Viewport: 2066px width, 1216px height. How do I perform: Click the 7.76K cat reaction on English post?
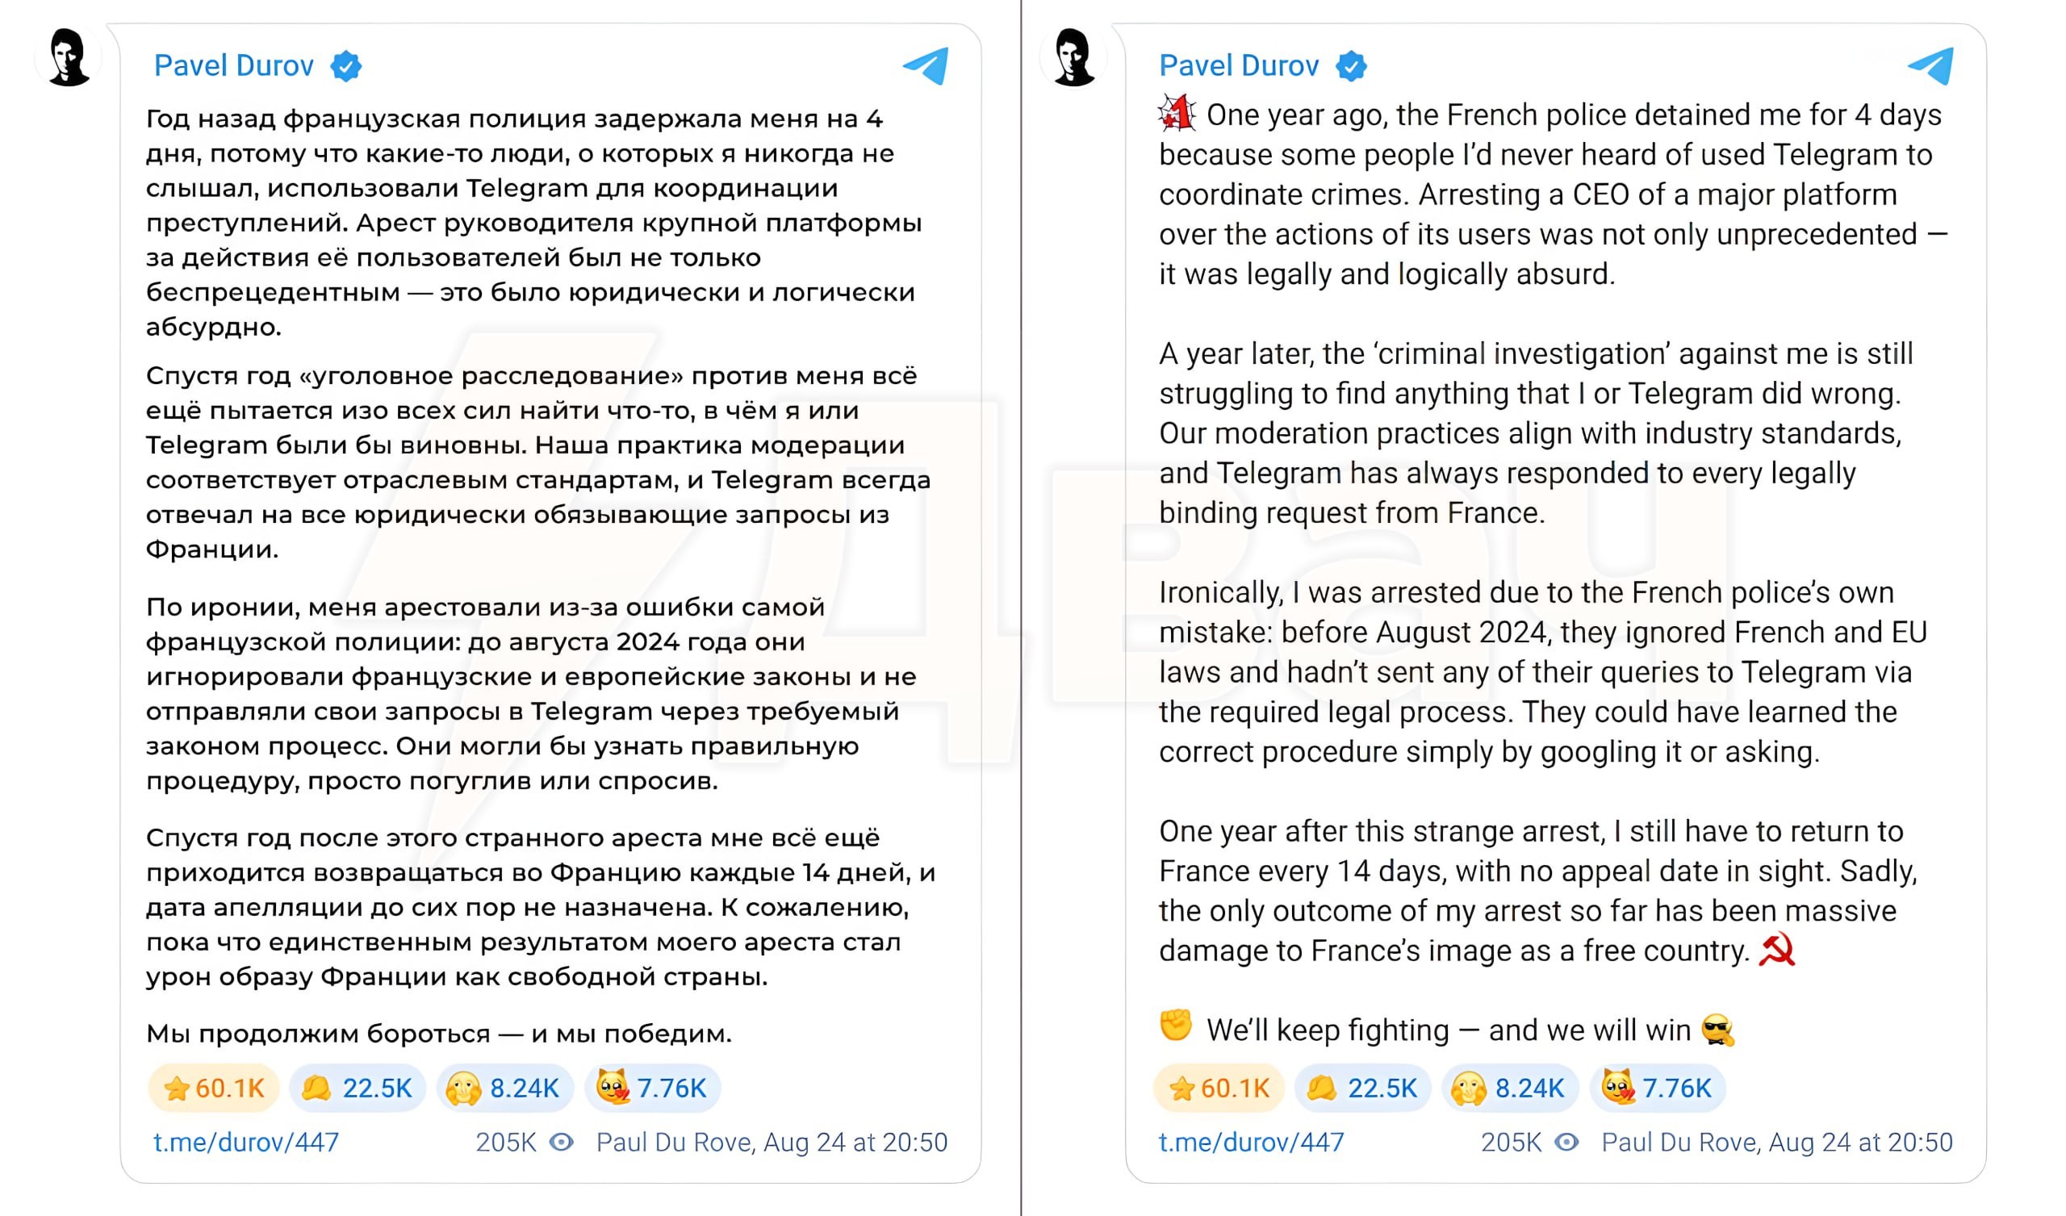pos(1658,1088)
